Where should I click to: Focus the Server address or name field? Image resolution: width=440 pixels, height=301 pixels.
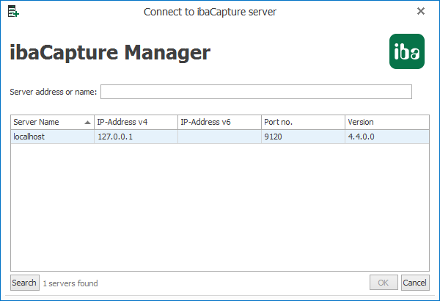pos(256,92)
